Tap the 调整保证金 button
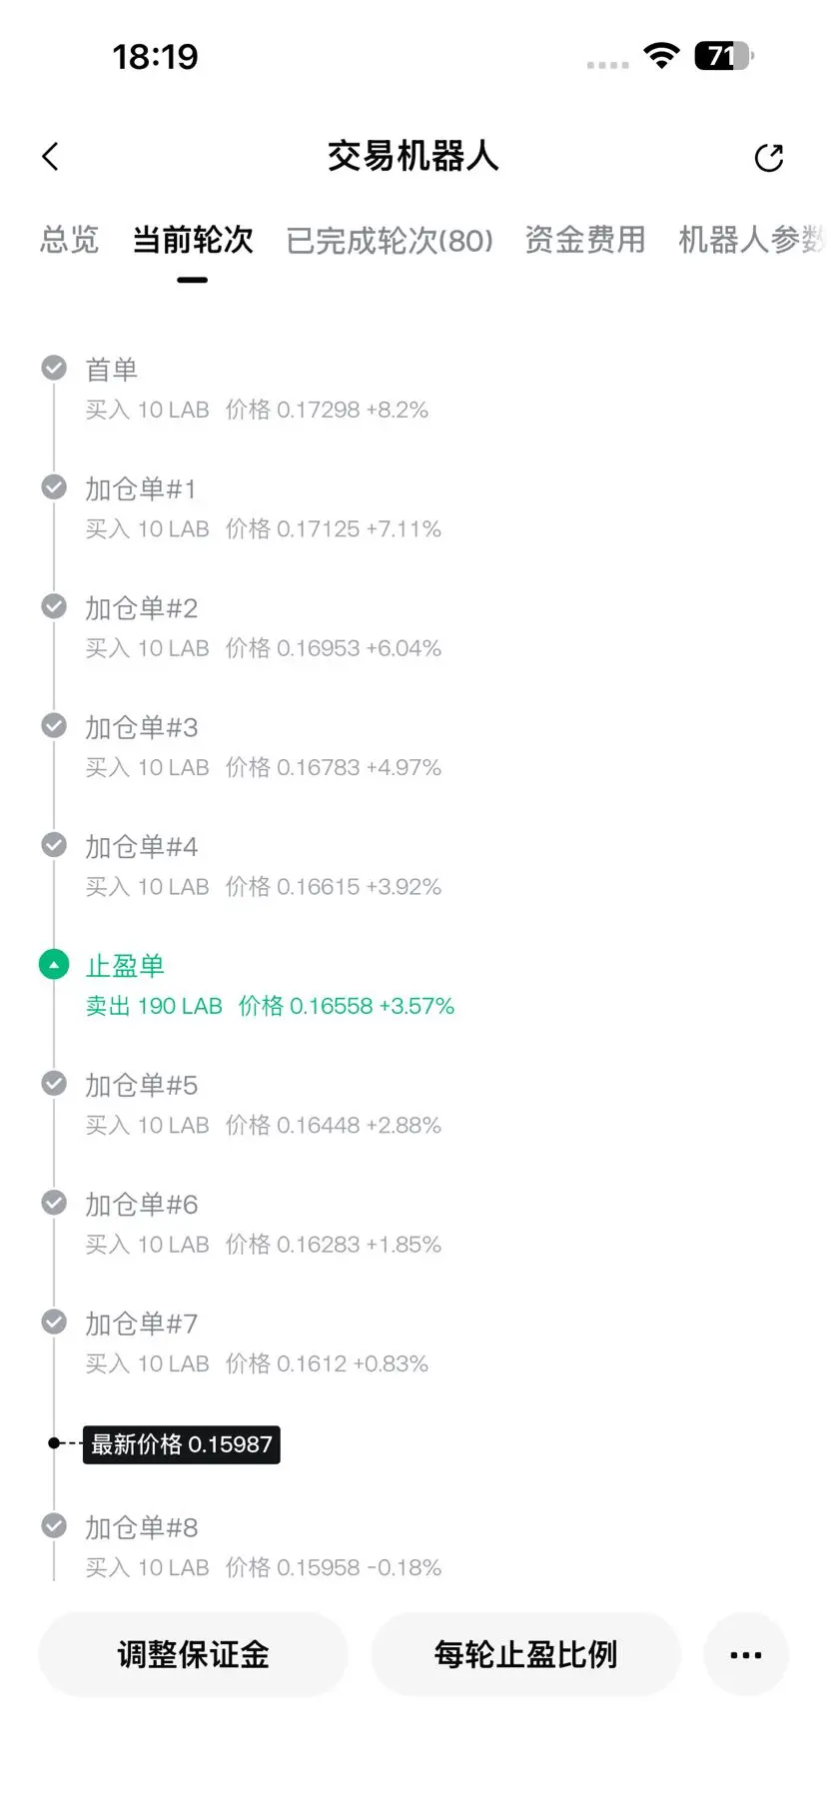The width and height of the screenshot is (827, 1793). point(193,1654)
